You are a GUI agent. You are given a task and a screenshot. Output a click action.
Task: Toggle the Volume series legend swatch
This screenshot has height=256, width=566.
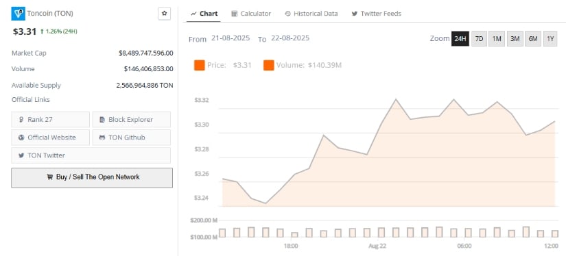268,66
